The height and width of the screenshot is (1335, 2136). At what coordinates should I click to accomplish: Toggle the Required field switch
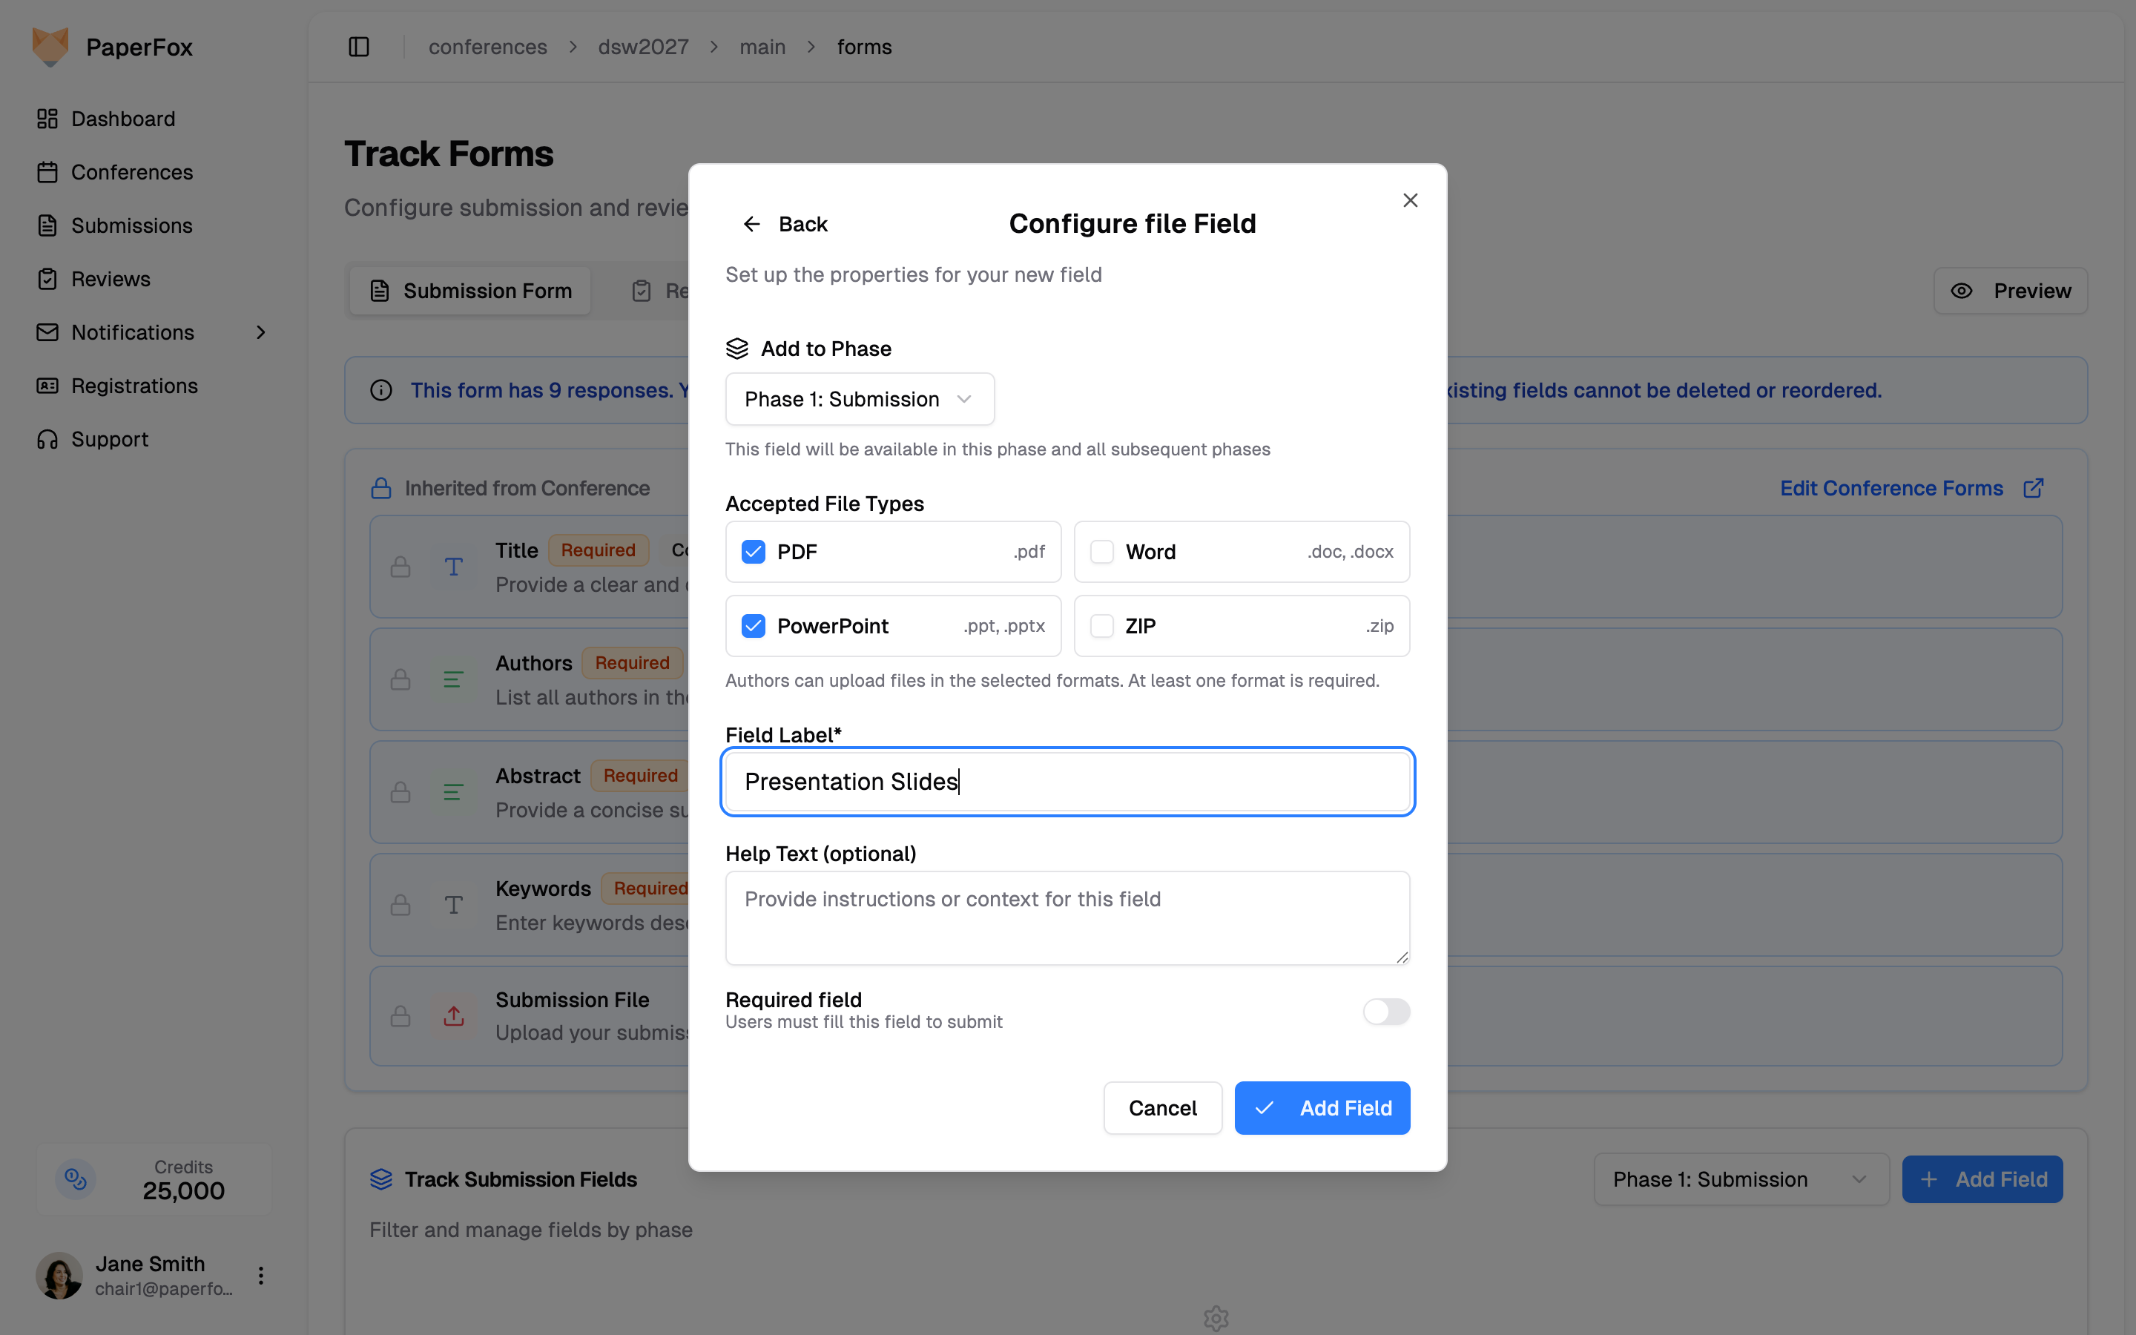click(1385, 1011)
